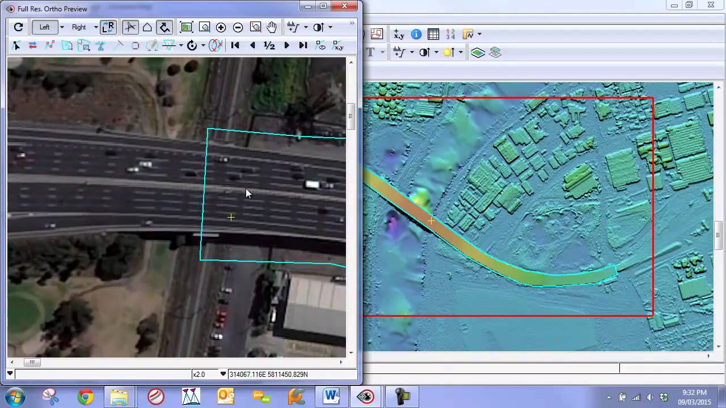The width and height of the screenshot is (726, 408).
Task: Open Microsoft Word from the taskbar
Action: click(331, 397)
